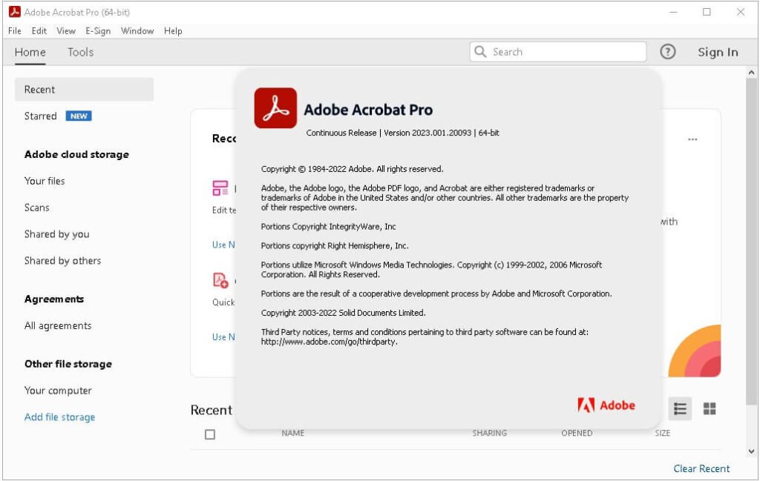Screen dimensions: 760x481
Task: Open the Window menu
Action: pyautogui.click(x=137, y=31)
